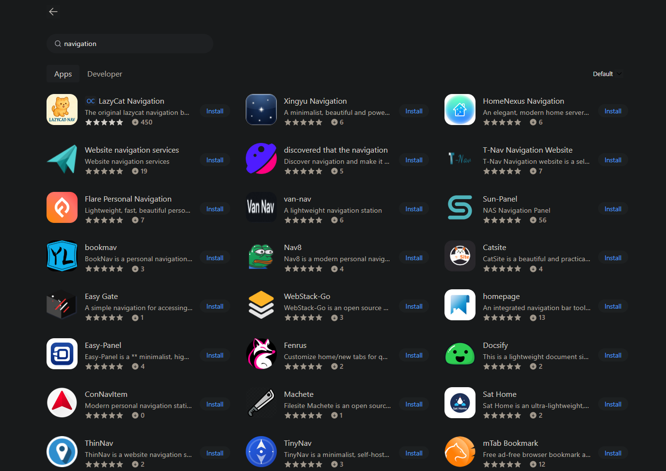
Task: Select the Apps tab
Action: click(63, 74)
